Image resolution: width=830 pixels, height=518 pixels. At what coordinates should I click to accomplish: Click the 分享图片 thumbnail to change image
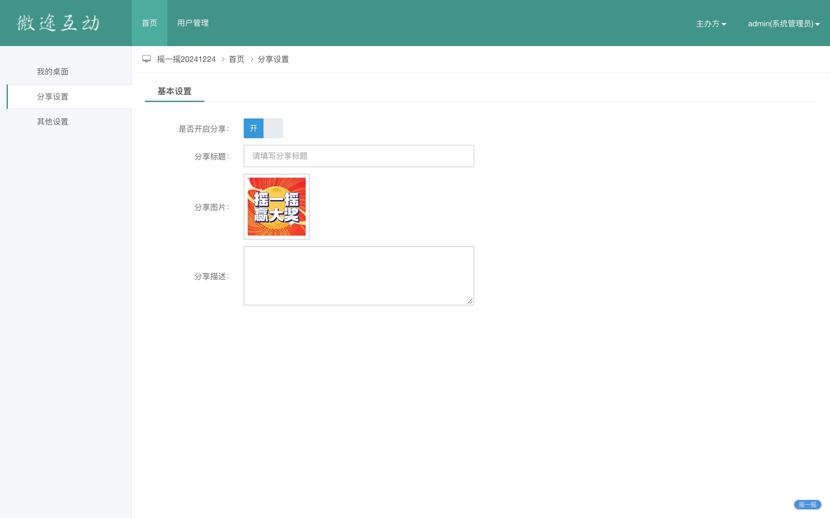tap(277, 207)
